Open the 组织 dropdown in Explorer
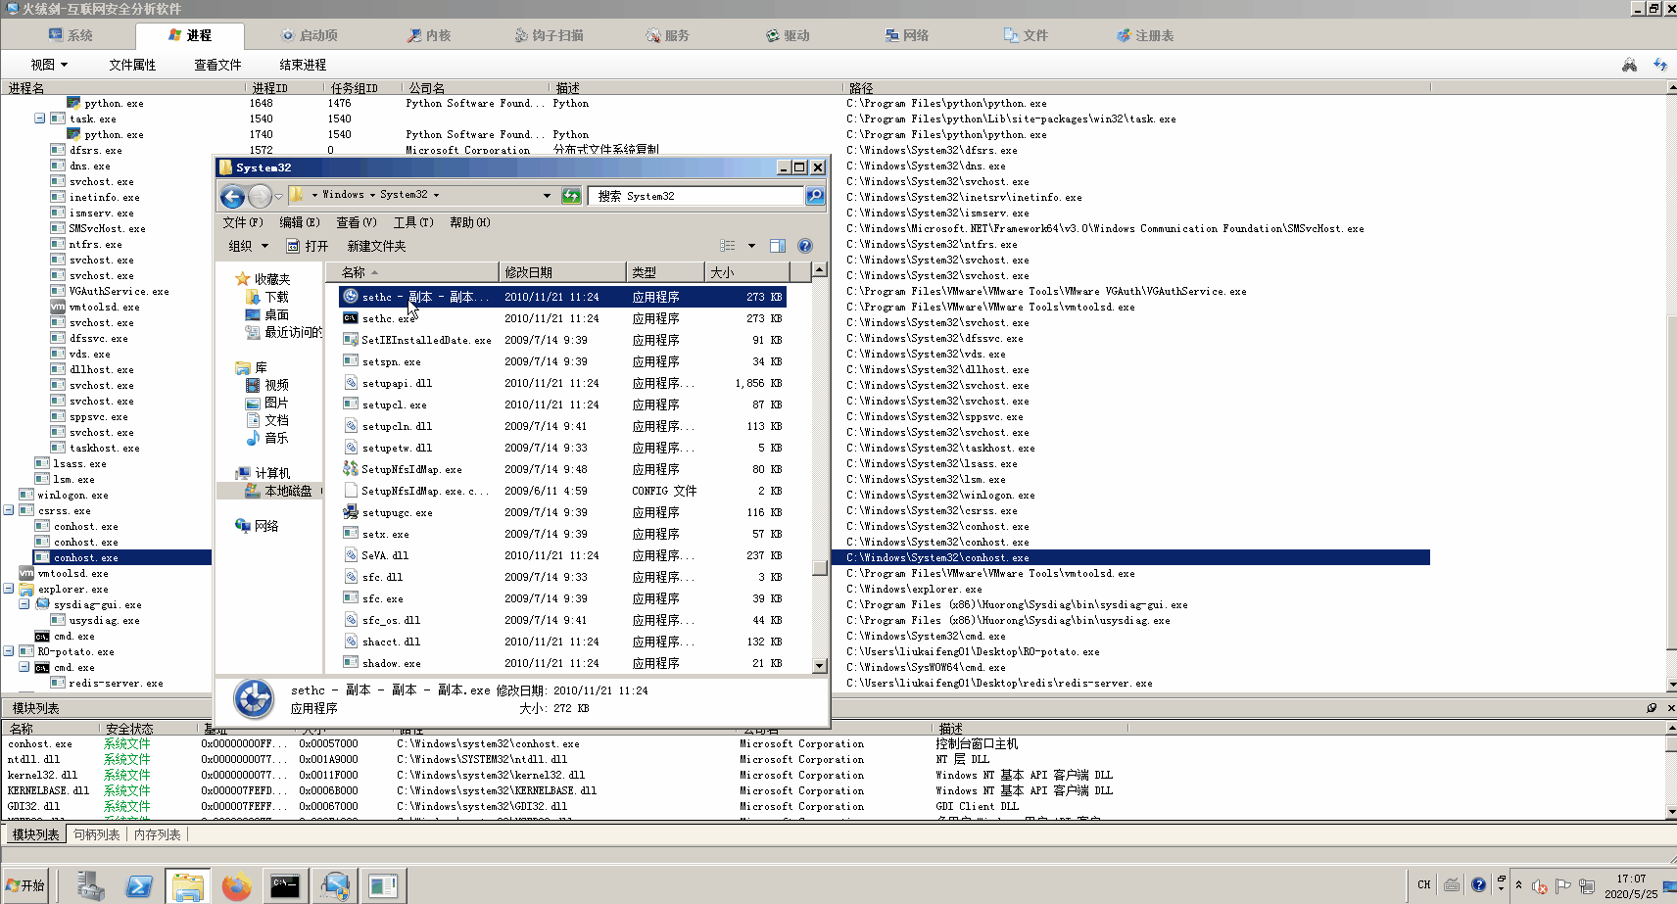 tap(245, 246)
